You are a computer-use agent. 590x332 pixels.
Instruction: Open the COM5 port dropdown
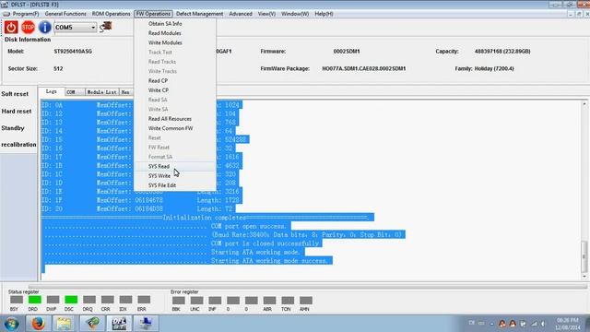93,28
